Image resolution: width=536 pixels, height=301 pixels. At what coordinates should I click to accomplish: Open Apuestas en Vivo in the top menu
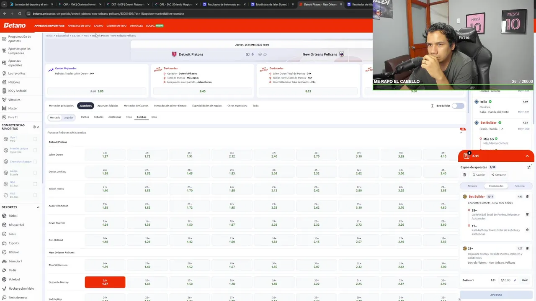(79, 26)
